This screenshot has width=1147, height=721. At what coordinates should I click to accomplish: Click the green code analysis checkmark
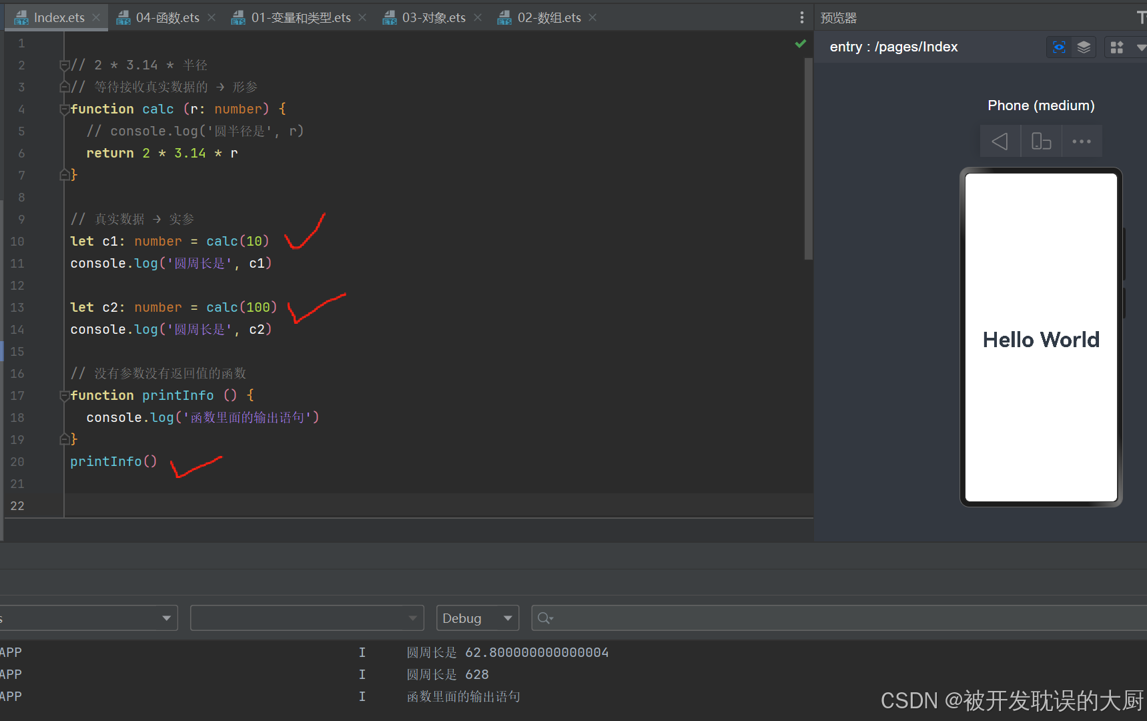[801, 43]
